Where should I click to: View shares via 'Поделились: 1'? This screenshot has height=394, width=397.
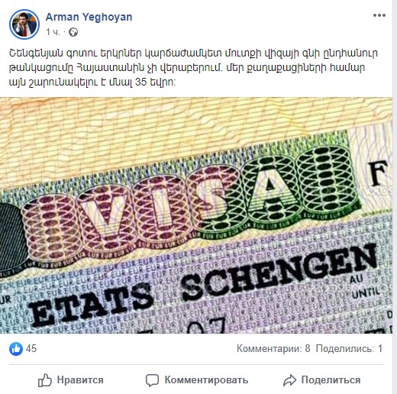click(x=349, y=348)
